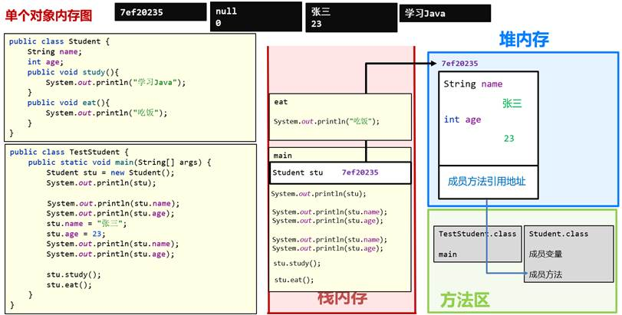
Task: Click the 成员方法引用地址 label
Action: [x=487, y=182]
